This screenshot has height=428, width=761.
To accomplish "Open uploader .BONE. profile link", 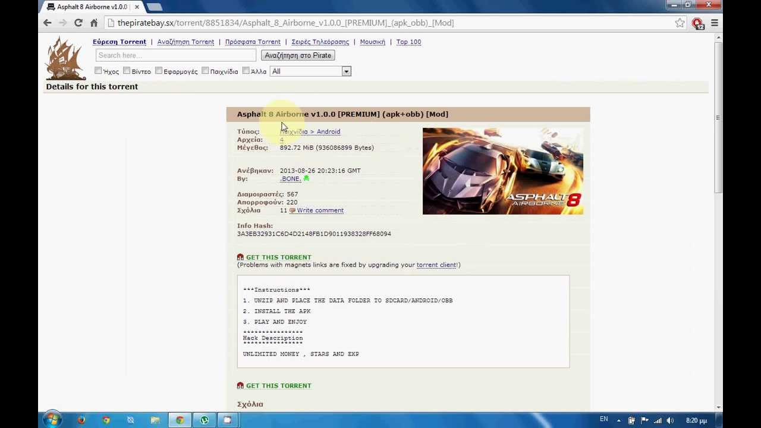I will [x=291, y=178].
